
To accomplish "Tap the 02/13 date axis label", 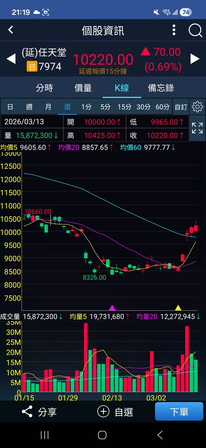I will 112,398.
